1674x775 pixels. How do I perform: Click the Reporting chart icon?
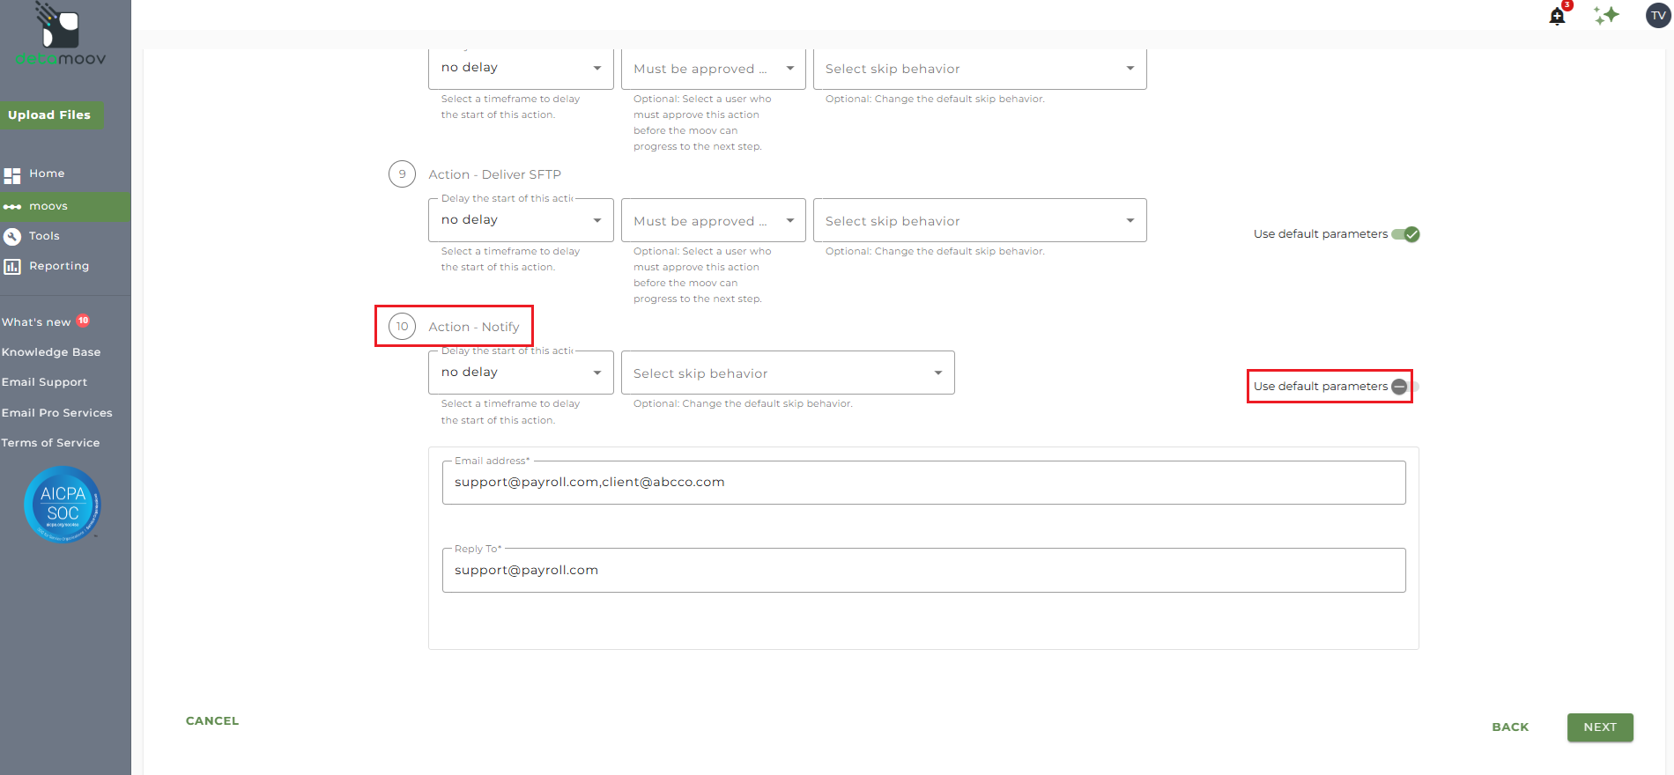(x=12, y=266)
